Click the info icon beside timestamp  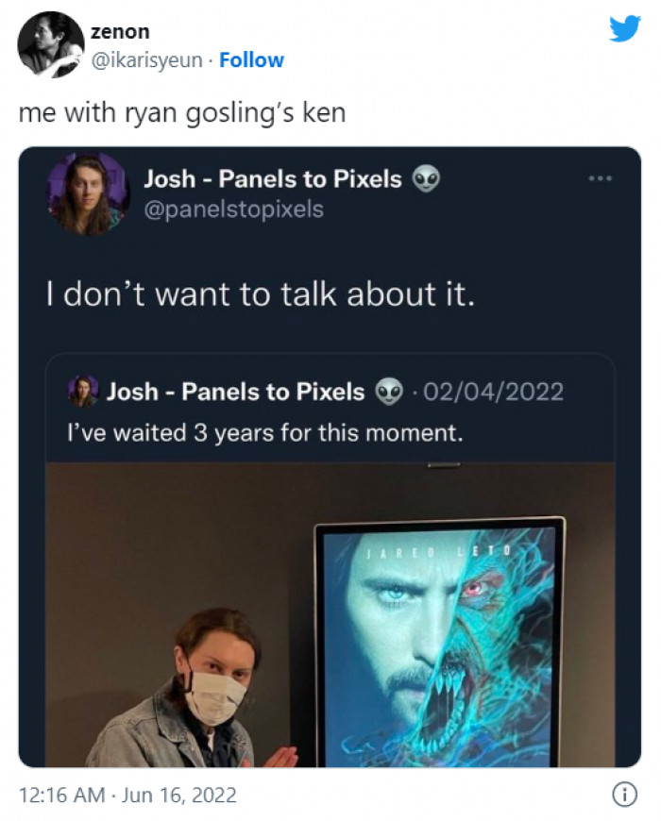coord(623,796)
